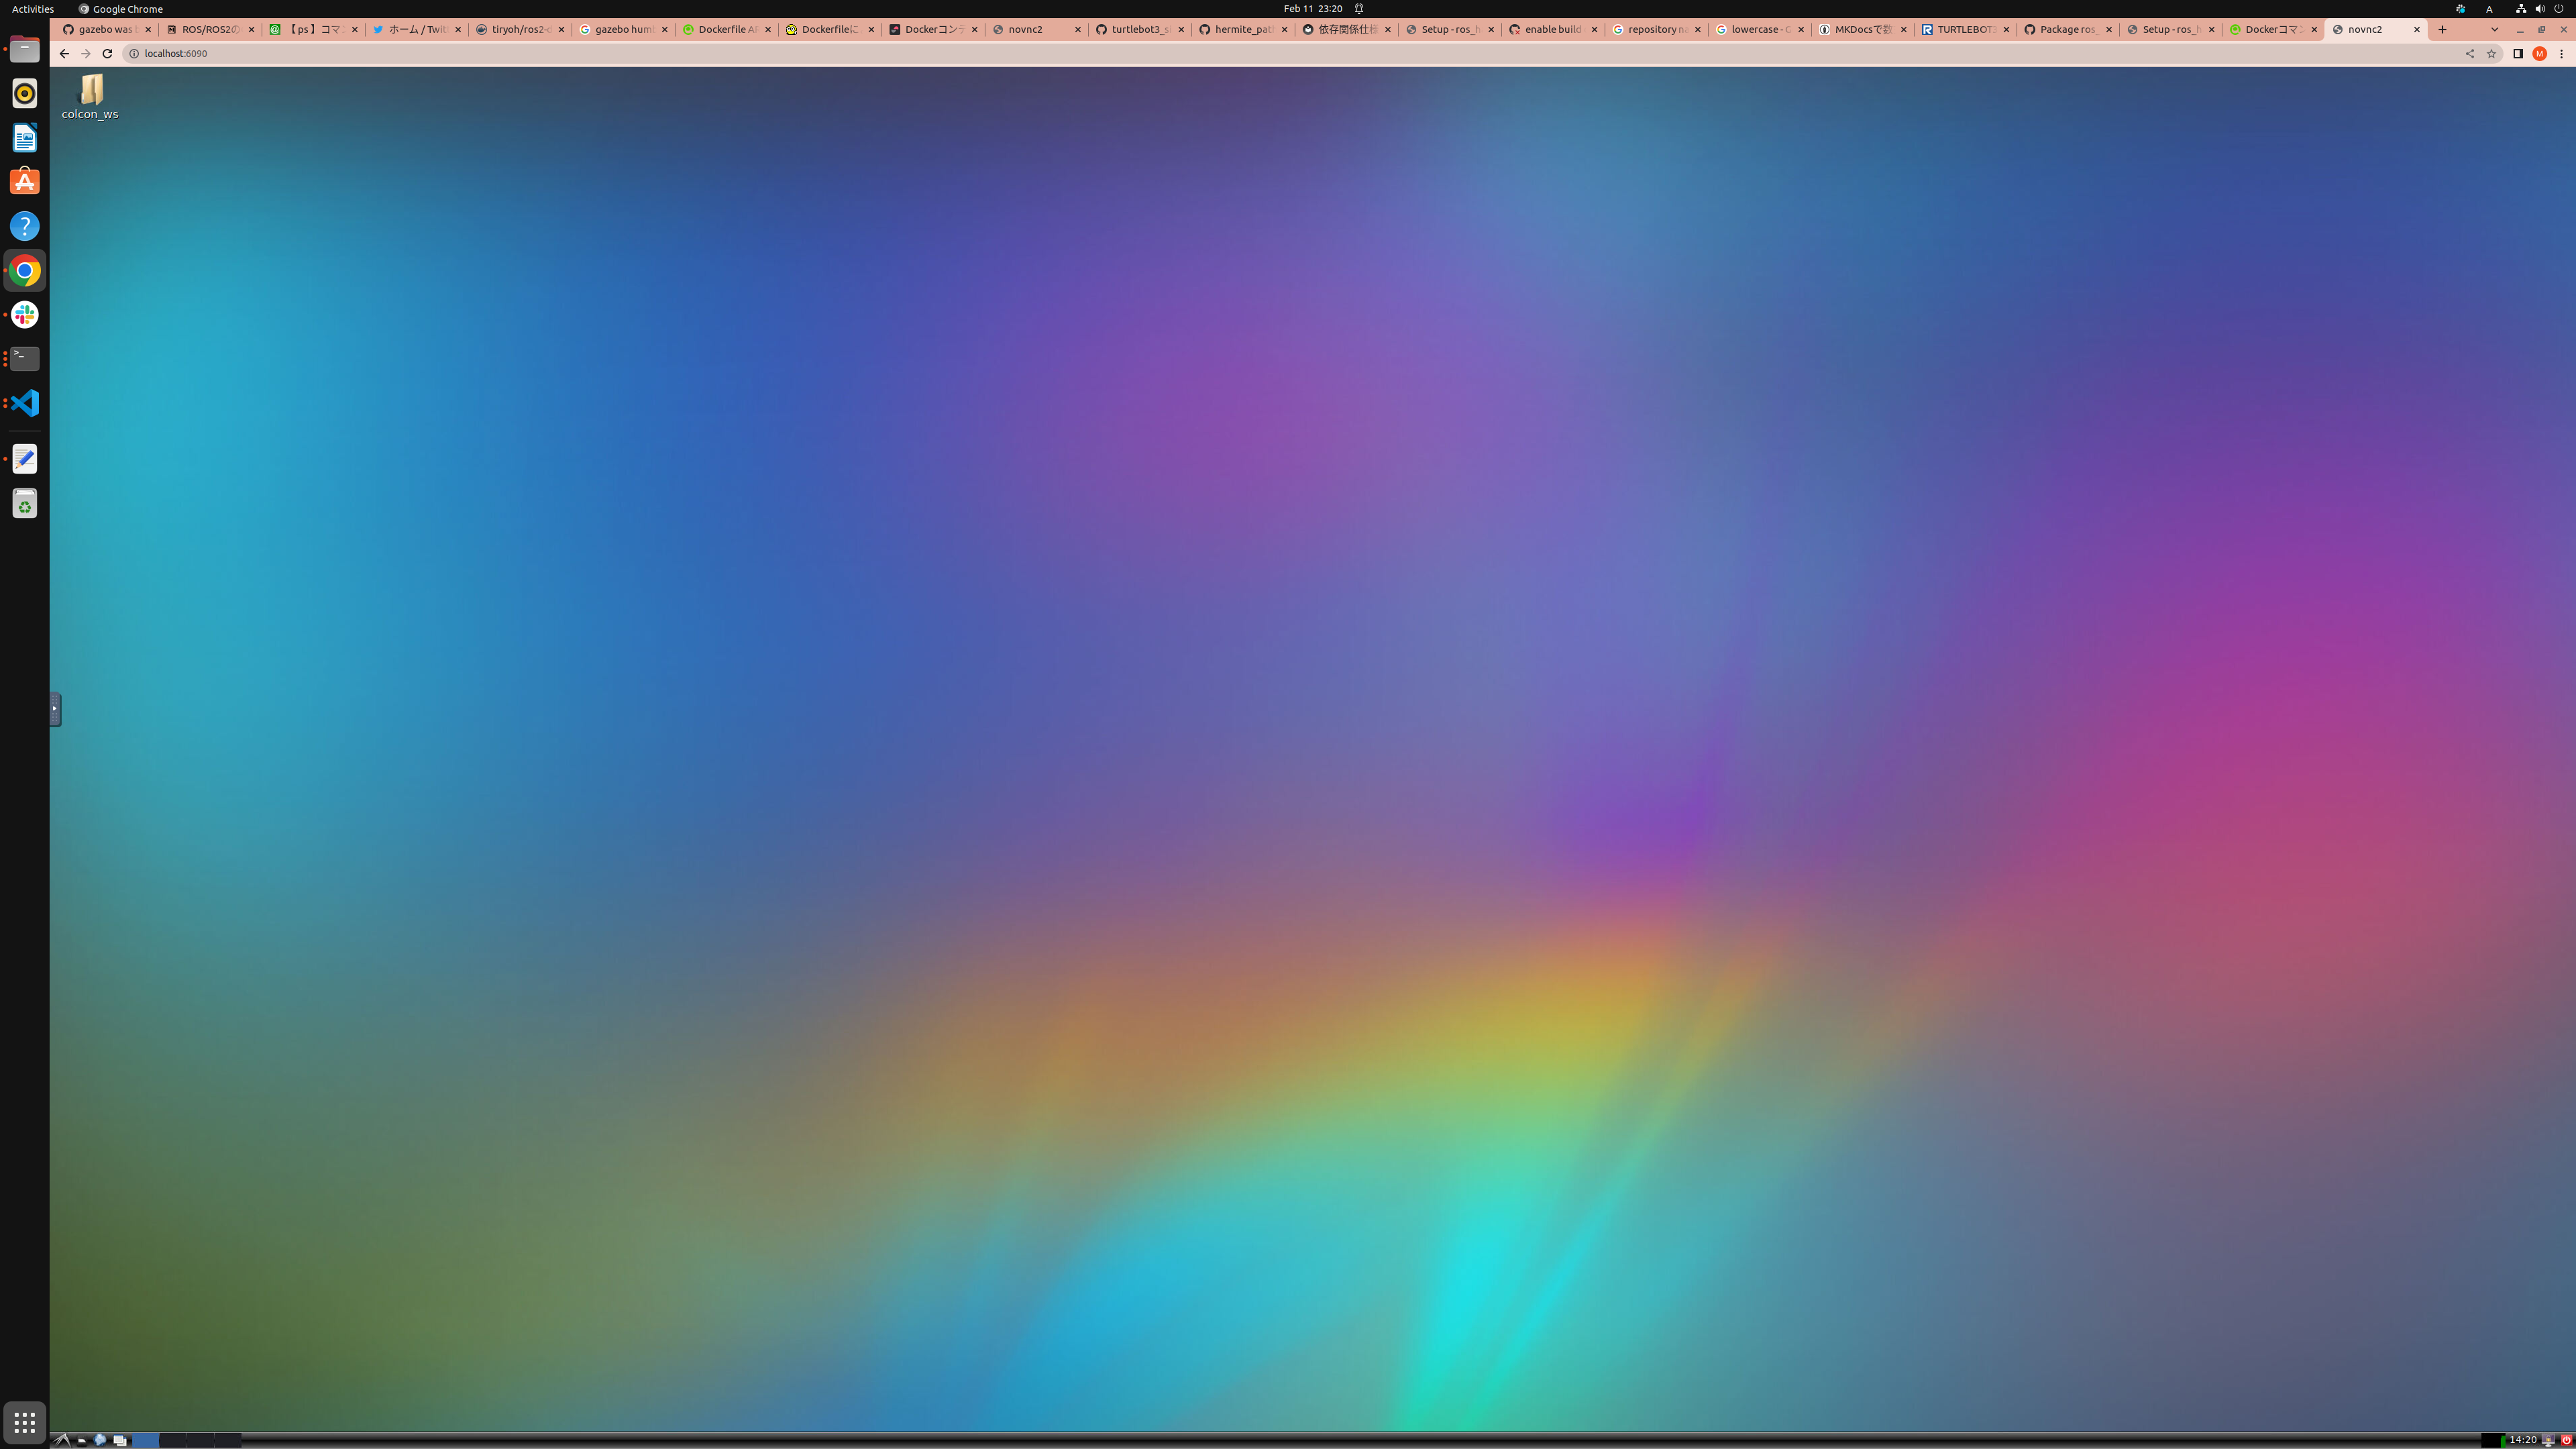The height and width of the screenshot is (1449, 2576).
Task: View site information icon beside URL
Action: (x=133, y=54)
